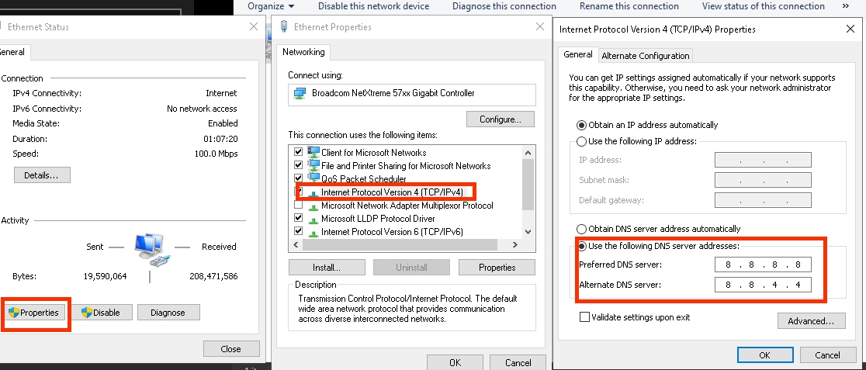Toggle File and Printer Sharing checkbox
The height and width of the screenshot is (370, 866).
[x=299, y=164]
